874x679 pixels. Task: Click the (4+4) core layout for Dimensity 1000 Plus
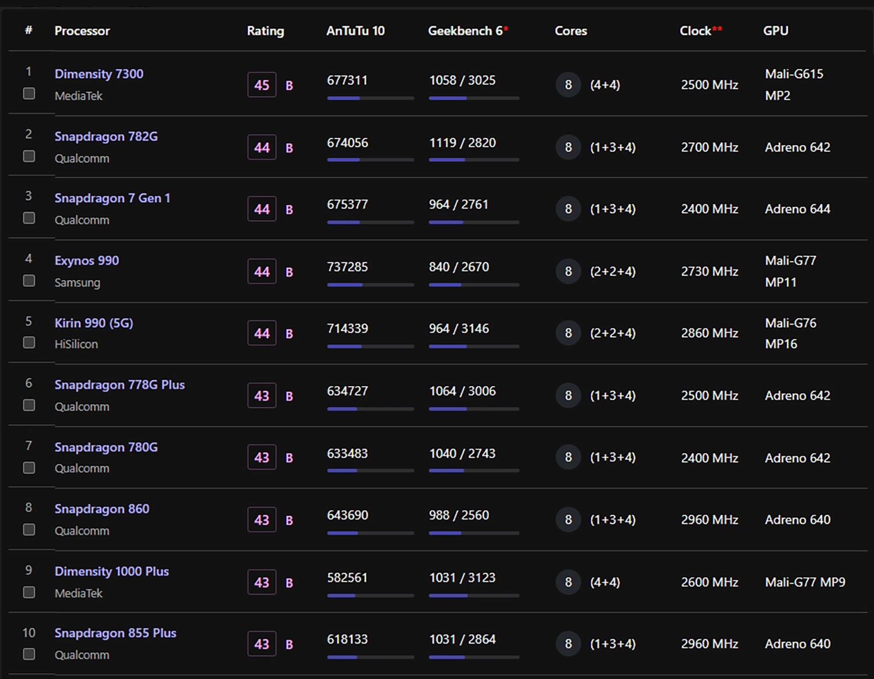605,582
